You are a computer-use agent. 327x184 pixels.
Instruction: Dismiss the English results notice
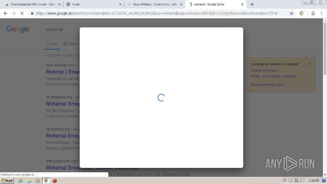click(309, 64)
